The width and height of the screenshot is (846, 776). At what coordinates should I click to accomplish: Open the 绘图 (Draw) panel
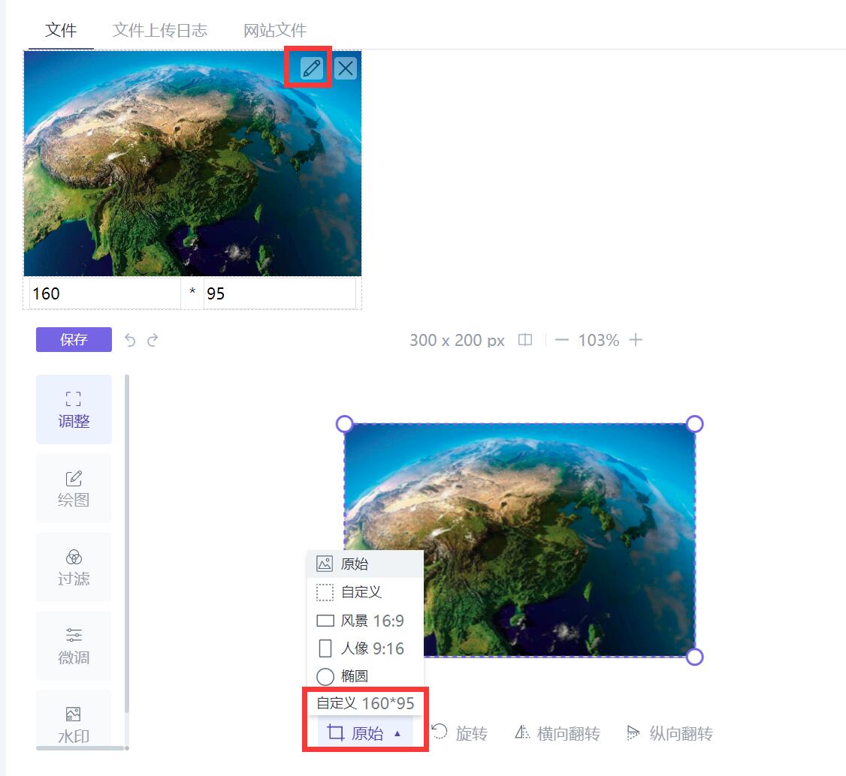click(x=73, y=488)
